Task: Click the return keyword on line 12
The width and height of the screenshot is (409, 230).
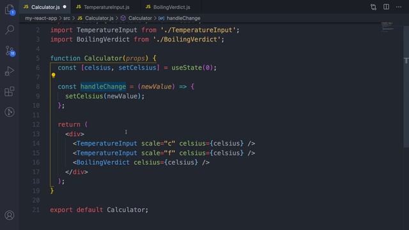Action: 69,125
